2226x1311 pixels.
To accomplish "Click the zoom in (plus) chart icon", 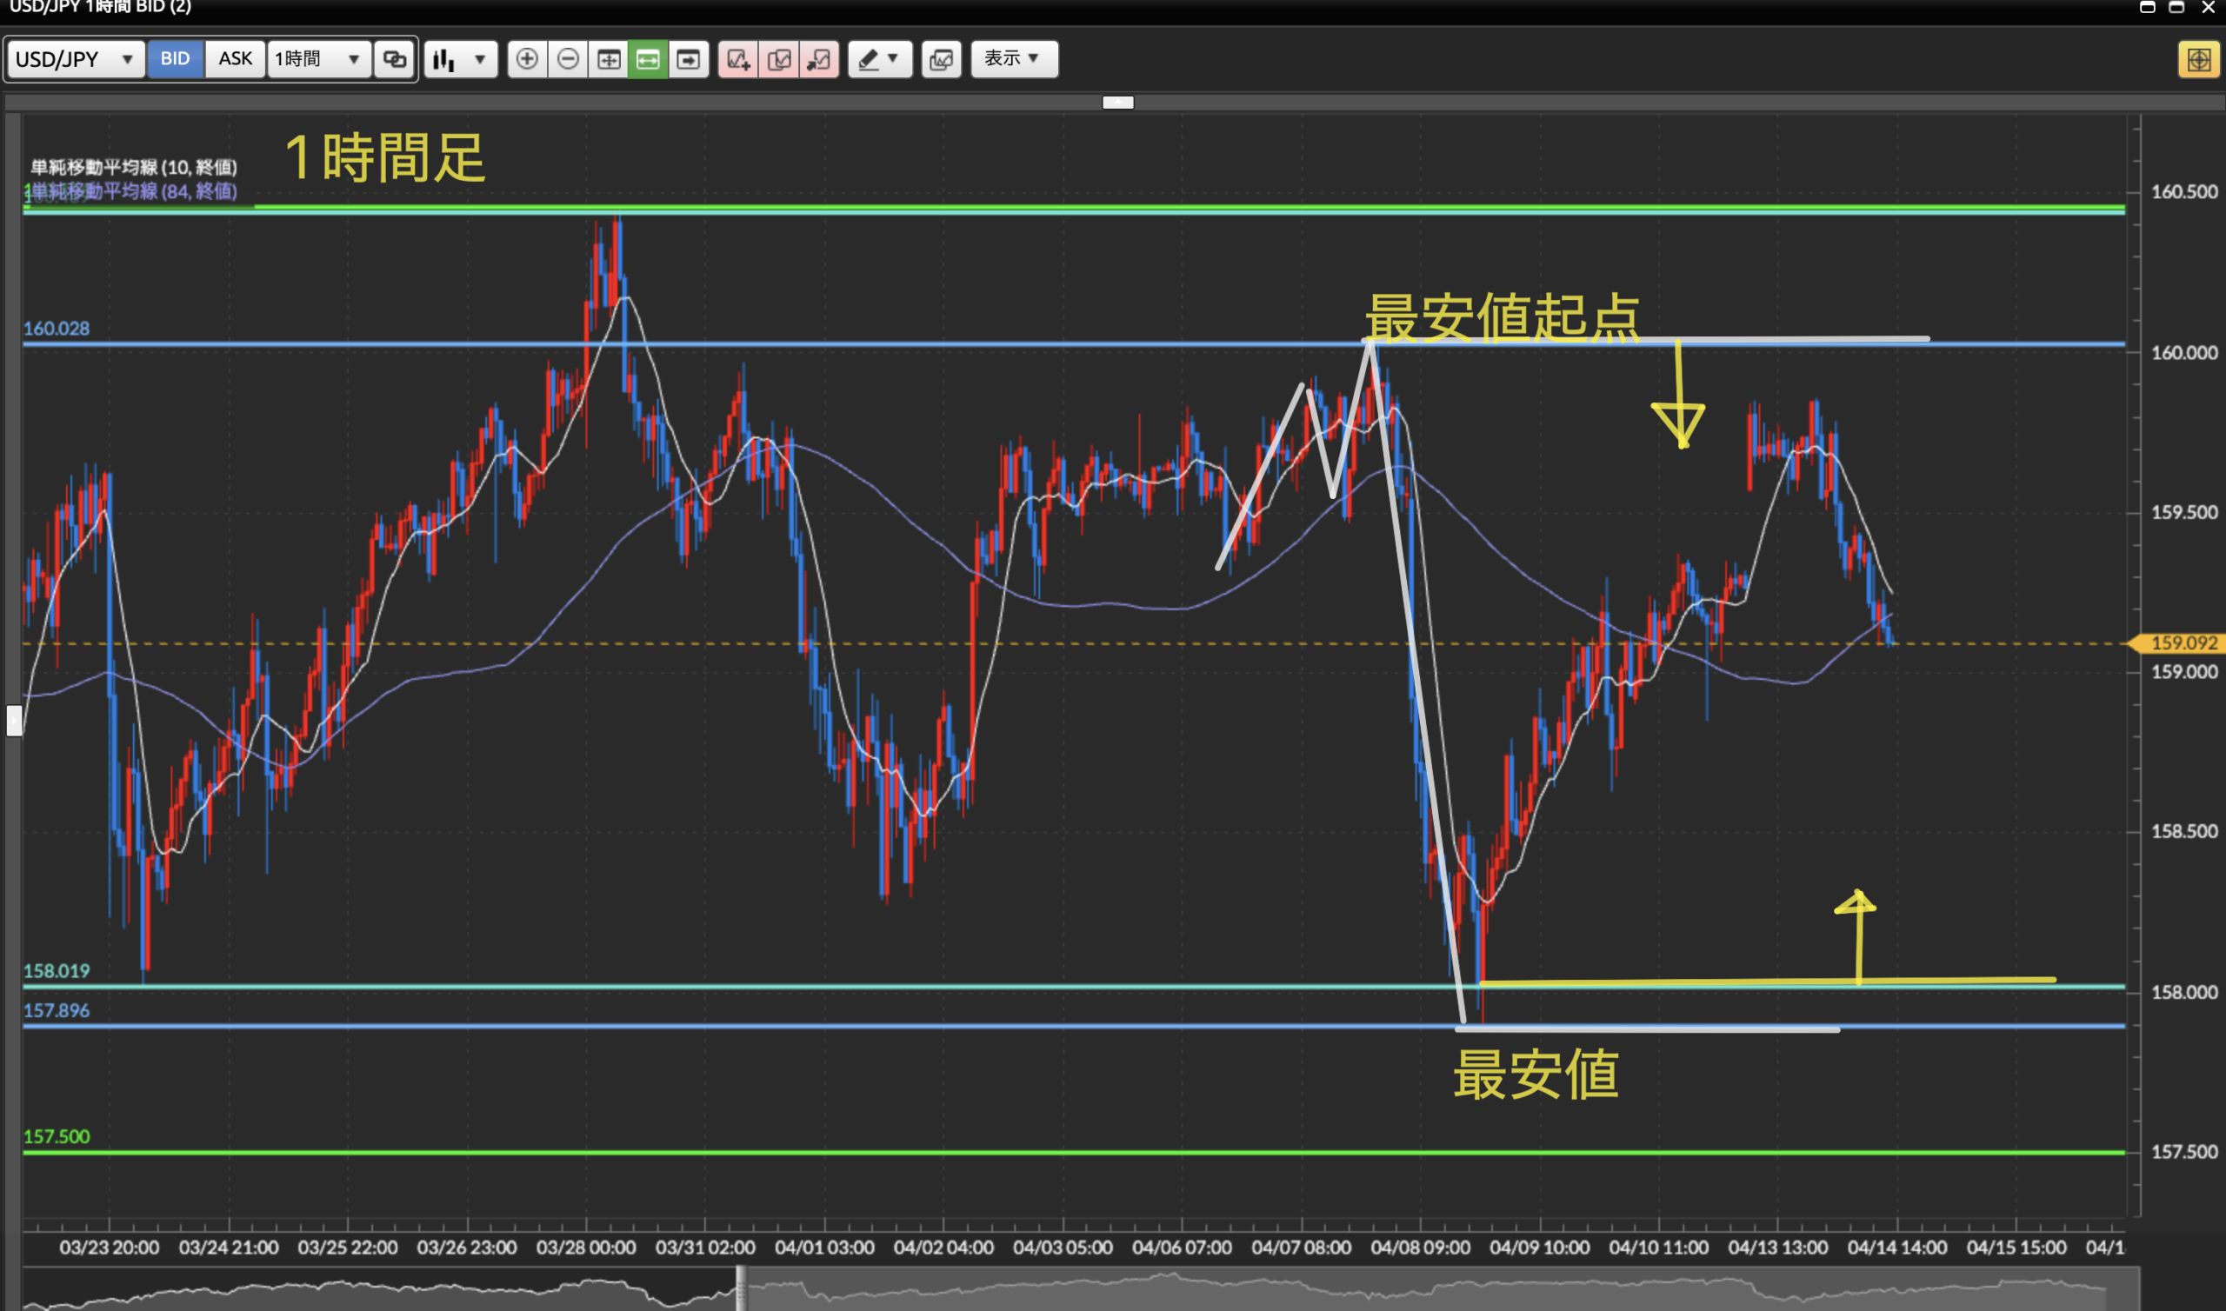I will pos(526,59).
